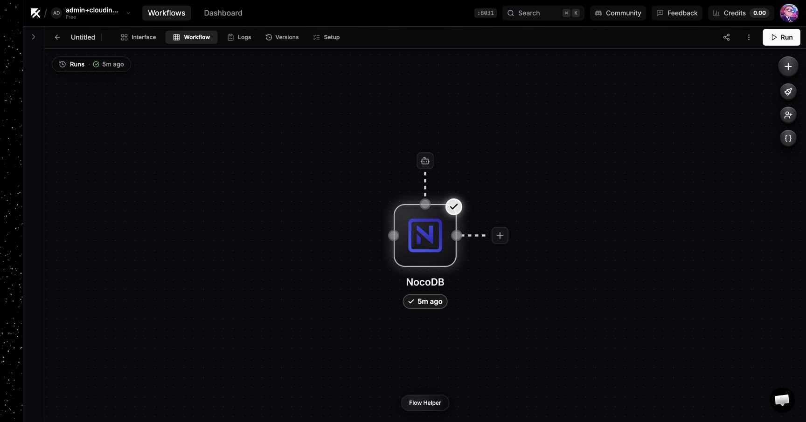The width and height of the screenshot is (806, 422).
Task: Open the Versions tab
Action: pos(282,37)
